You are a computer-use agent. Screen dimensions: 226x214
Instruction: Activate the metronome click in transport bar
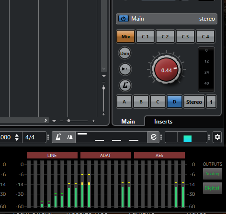[58, 137]
